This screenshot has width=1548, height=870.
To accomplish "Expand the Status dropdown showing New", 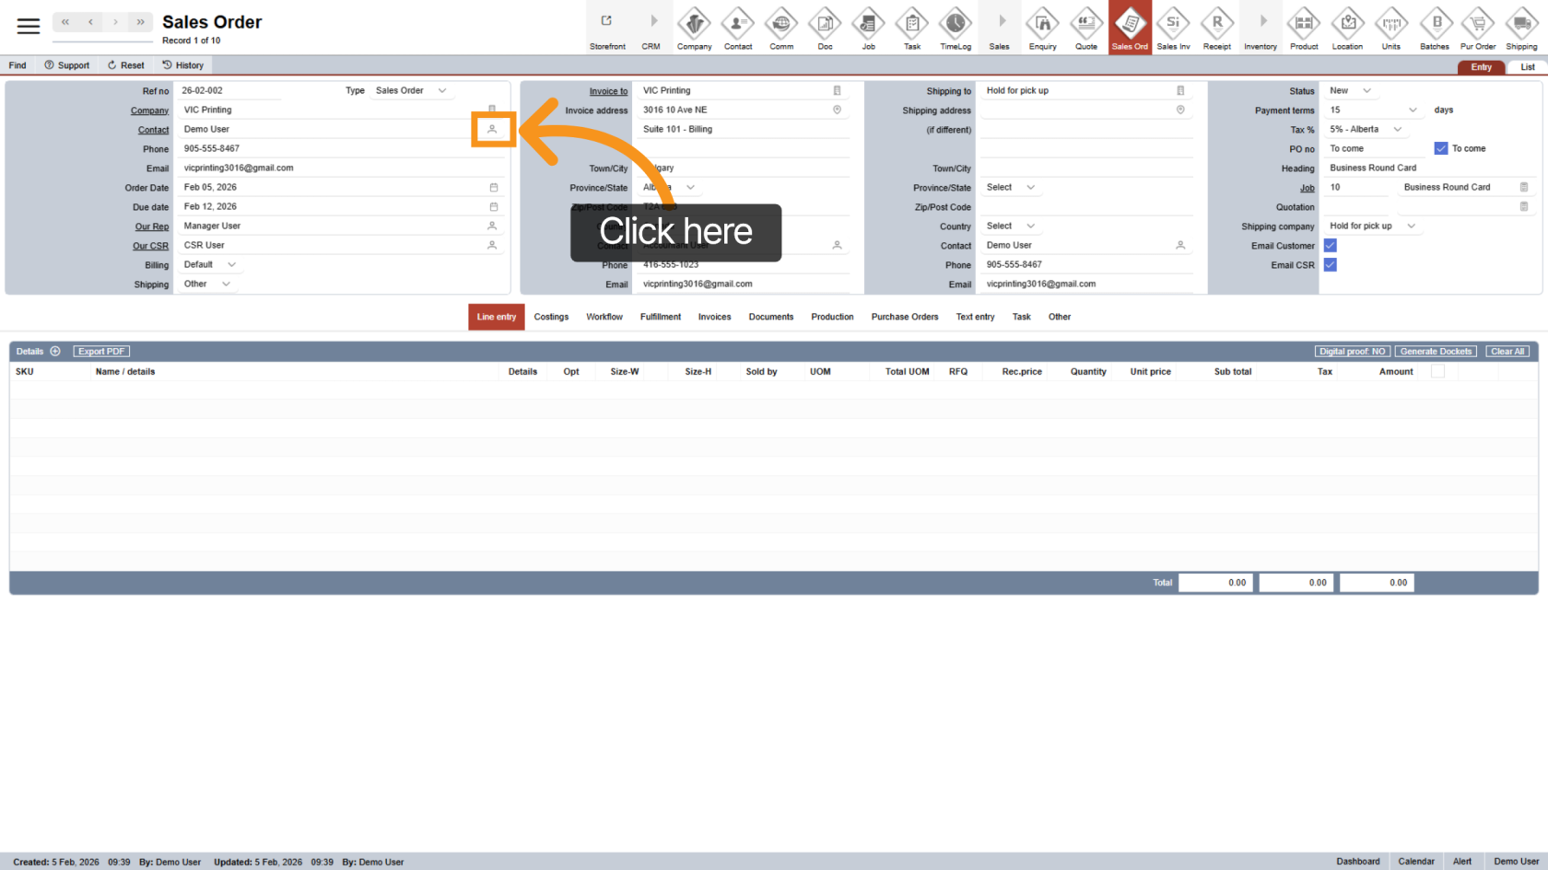I will point(1366,91).
